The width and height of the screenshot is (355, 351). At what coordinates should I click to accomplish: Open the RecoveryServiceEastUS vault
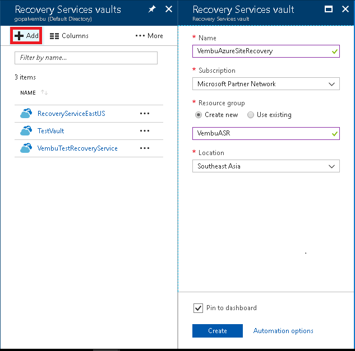coord(71,114)
